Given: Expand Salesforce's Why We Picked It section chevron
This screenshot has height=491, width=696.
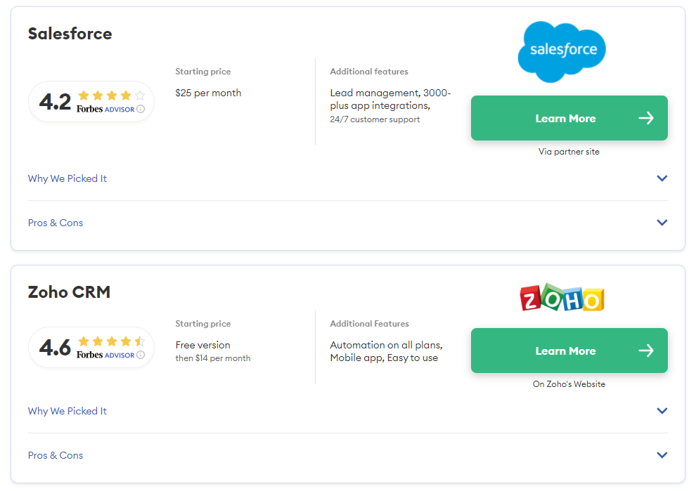Looking at the screenshot, I should tap(662, 178).
